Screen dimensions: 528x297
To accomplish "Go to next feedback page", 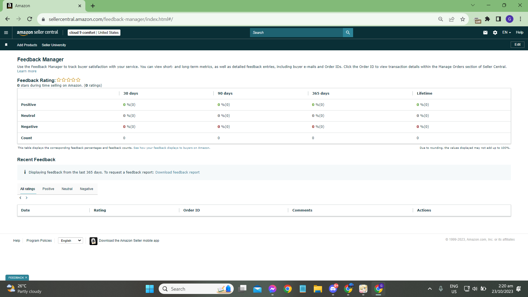I will point(27,198).
